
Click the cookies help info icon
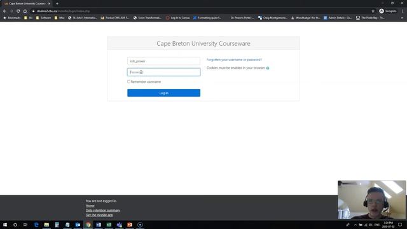(x=268, y=68)
